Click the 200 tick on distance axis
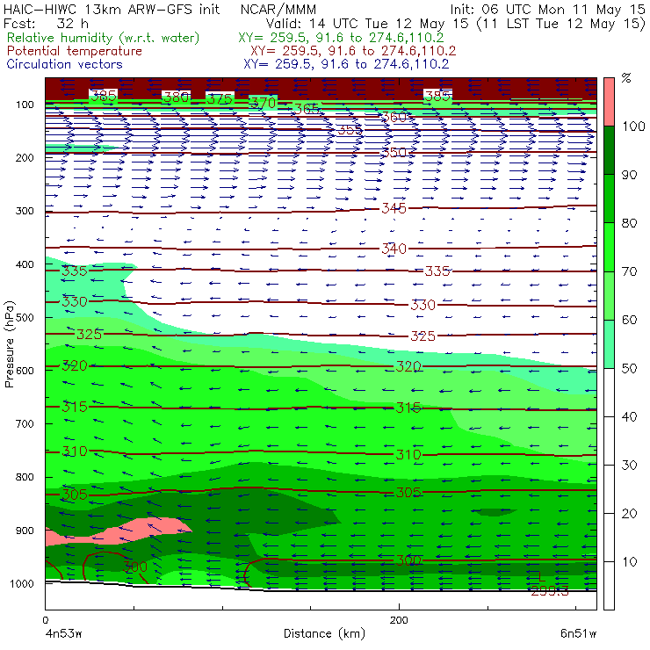The height and width of the screenshot is (650, 650). click(x=399, y=620)
